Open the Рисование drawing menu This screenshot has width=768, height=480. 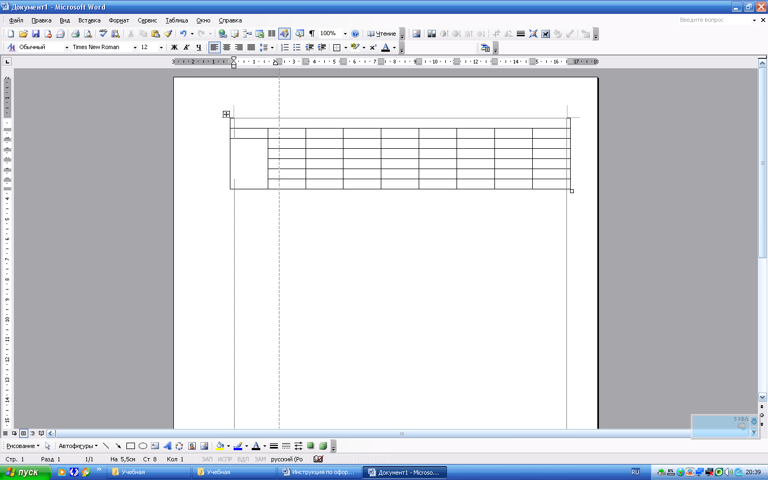pyautogui.click(x=23, y=446)
